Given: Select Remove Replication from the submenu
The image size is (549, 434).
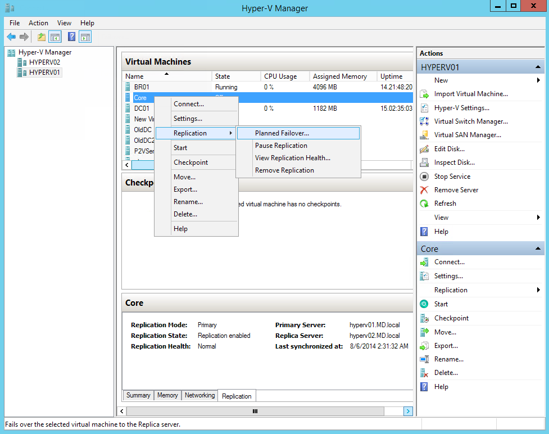Looking at the screenshot, I should tap(298, 170).
